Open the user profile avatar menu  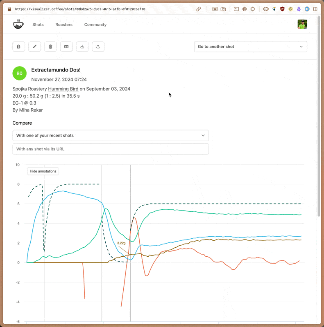tap(302, 25)
